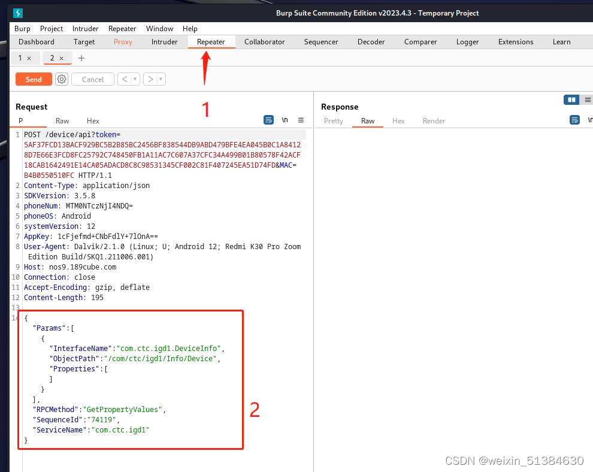The width and height of the screenshot is (593, 472).
Task: Toggle non-printable characters \n in Request
Action: pos(285,120)
